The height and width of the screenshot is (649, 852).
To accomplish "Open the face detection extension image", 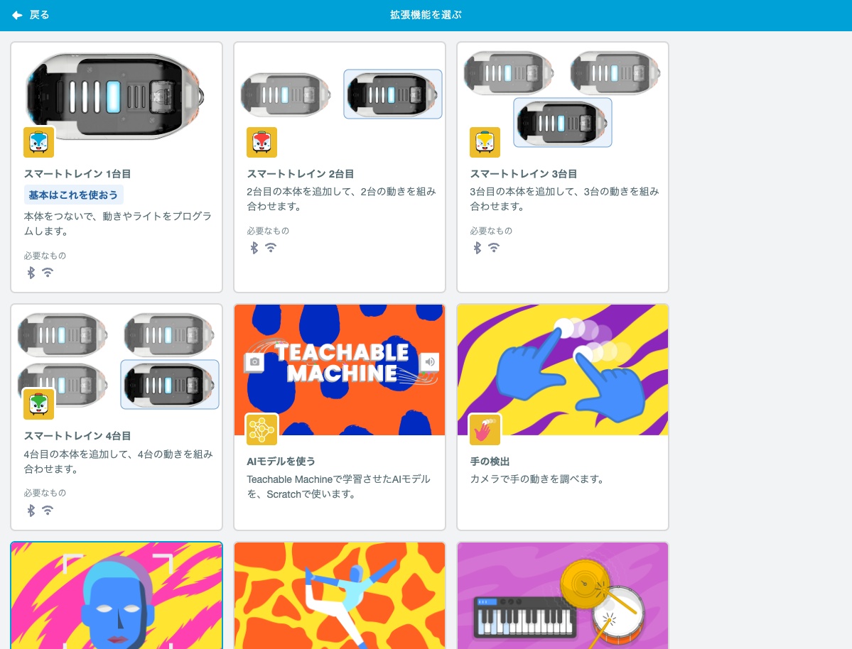I will (117, 596).
